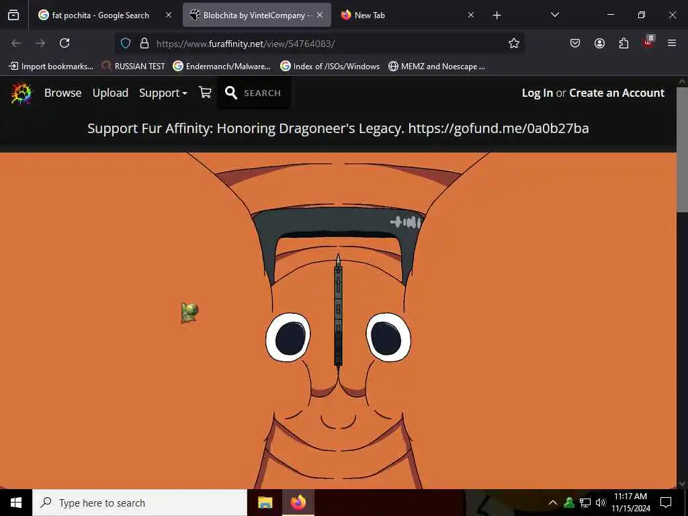Open the Extensions puzzle piece menu
Image resolution: width=688 pixels, height=516 pixels.
(x=623, y=43)
